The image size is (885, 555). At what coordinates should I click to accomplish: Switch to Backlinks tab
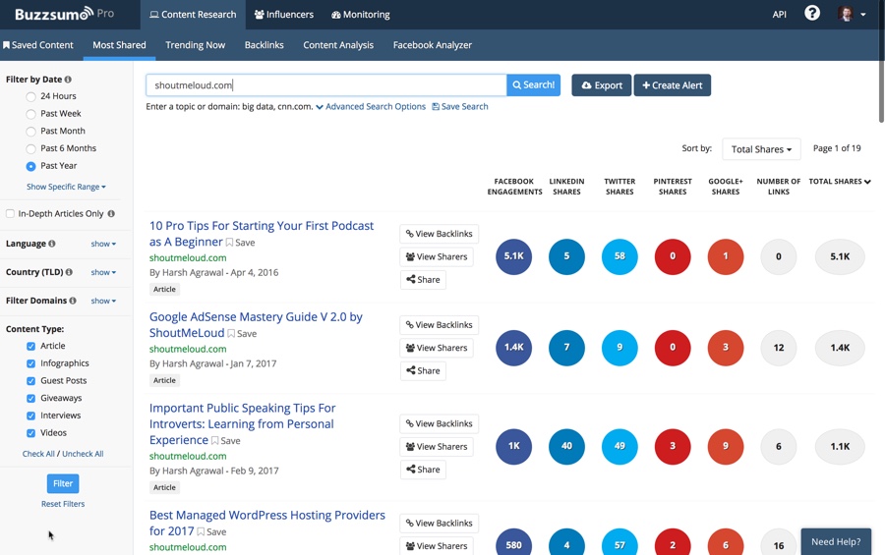[265, 45]
